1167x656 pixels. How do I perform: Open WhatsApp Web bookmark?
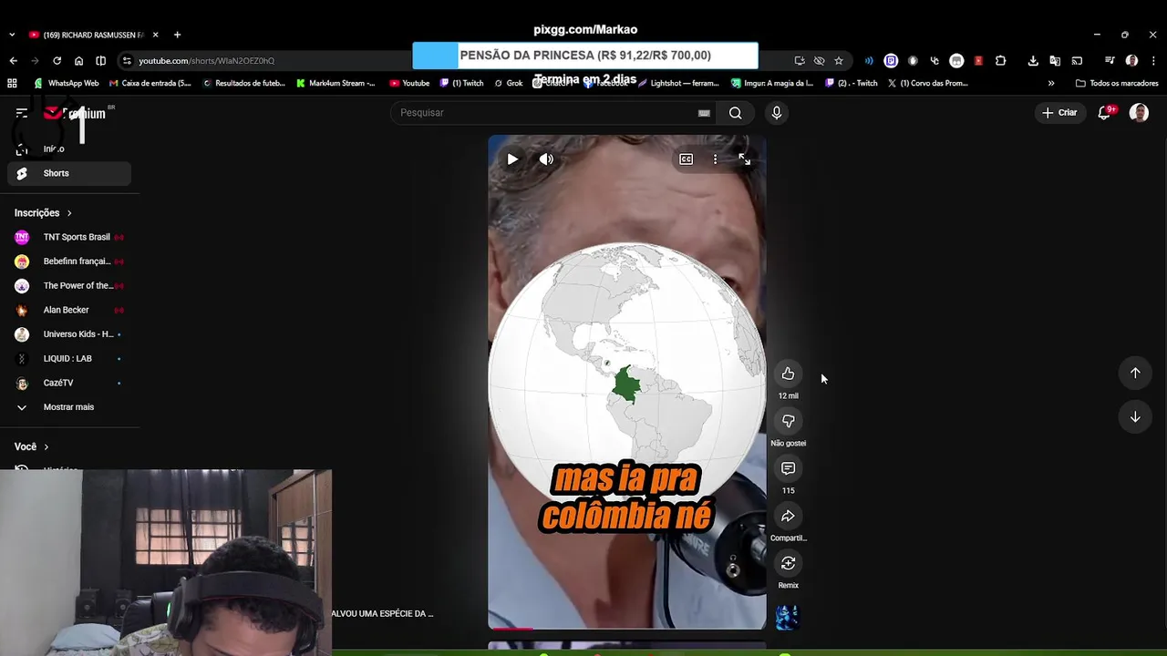click(66, 83)
